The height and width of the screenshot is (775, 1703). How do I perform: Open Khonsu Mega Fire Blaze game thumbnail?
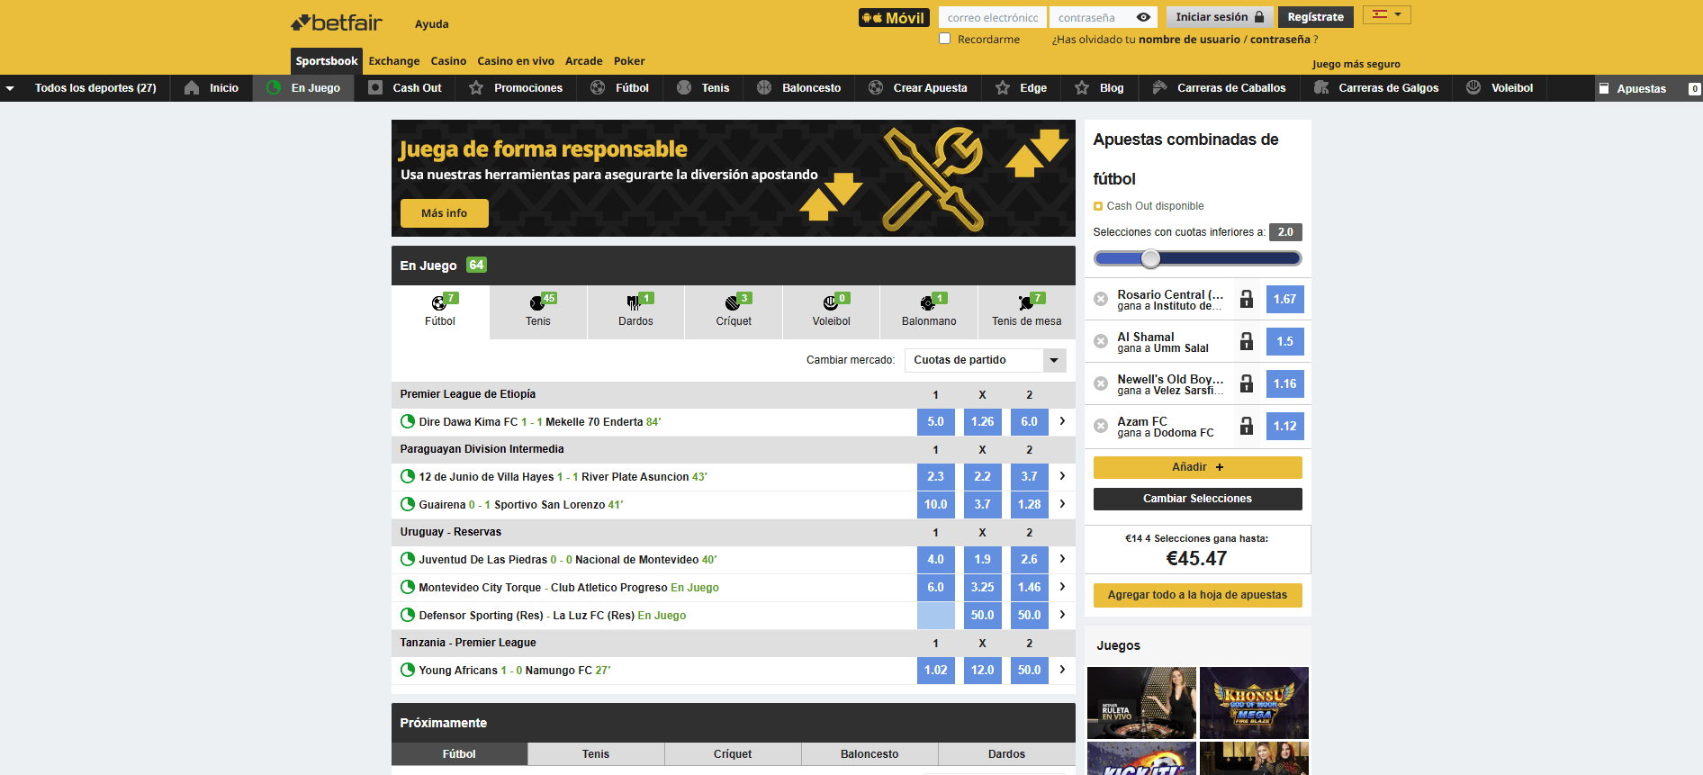click(1254, 703)
